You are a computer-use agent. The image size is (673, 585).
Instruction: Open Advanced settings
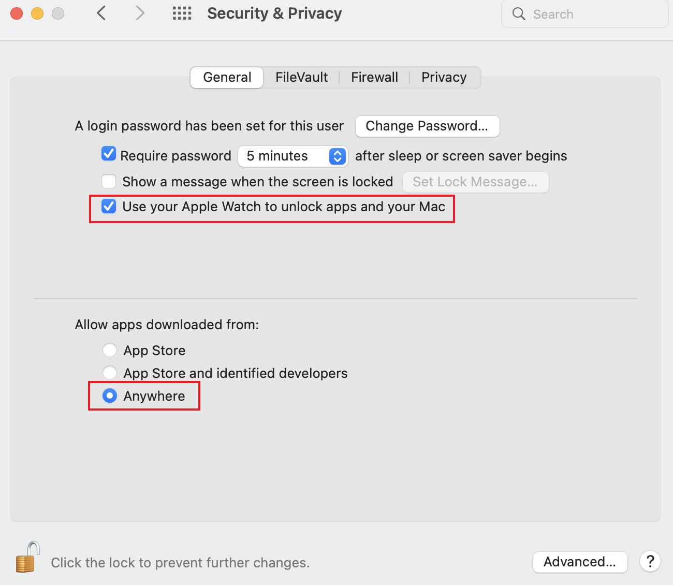(x=580, y=562)
